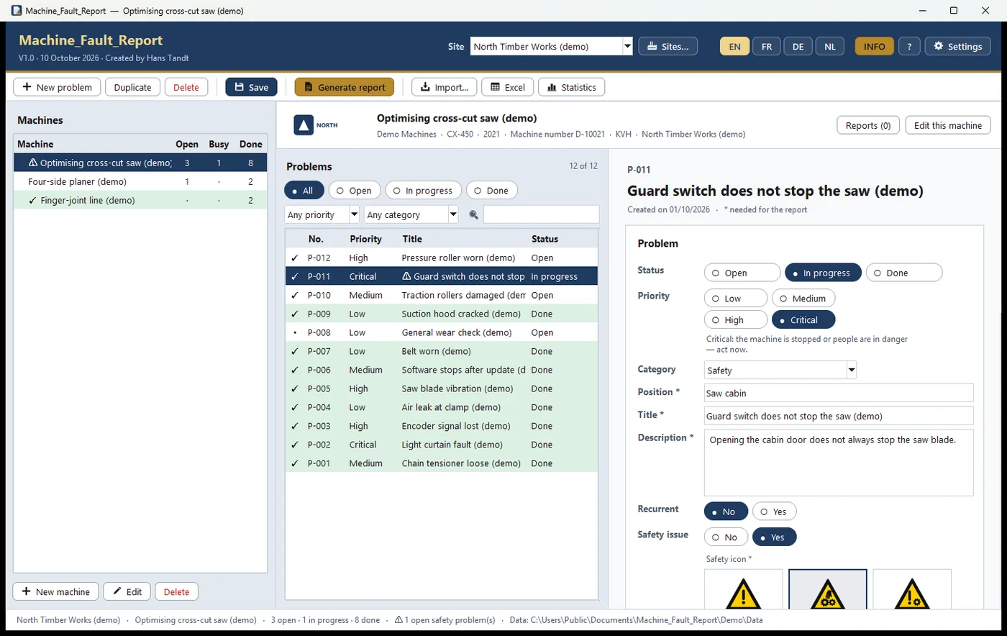The height and width of the screenshot is (636, 1007).
Task: Open the Category dropdown set to Safety
Action: click(x=780, y=370)
